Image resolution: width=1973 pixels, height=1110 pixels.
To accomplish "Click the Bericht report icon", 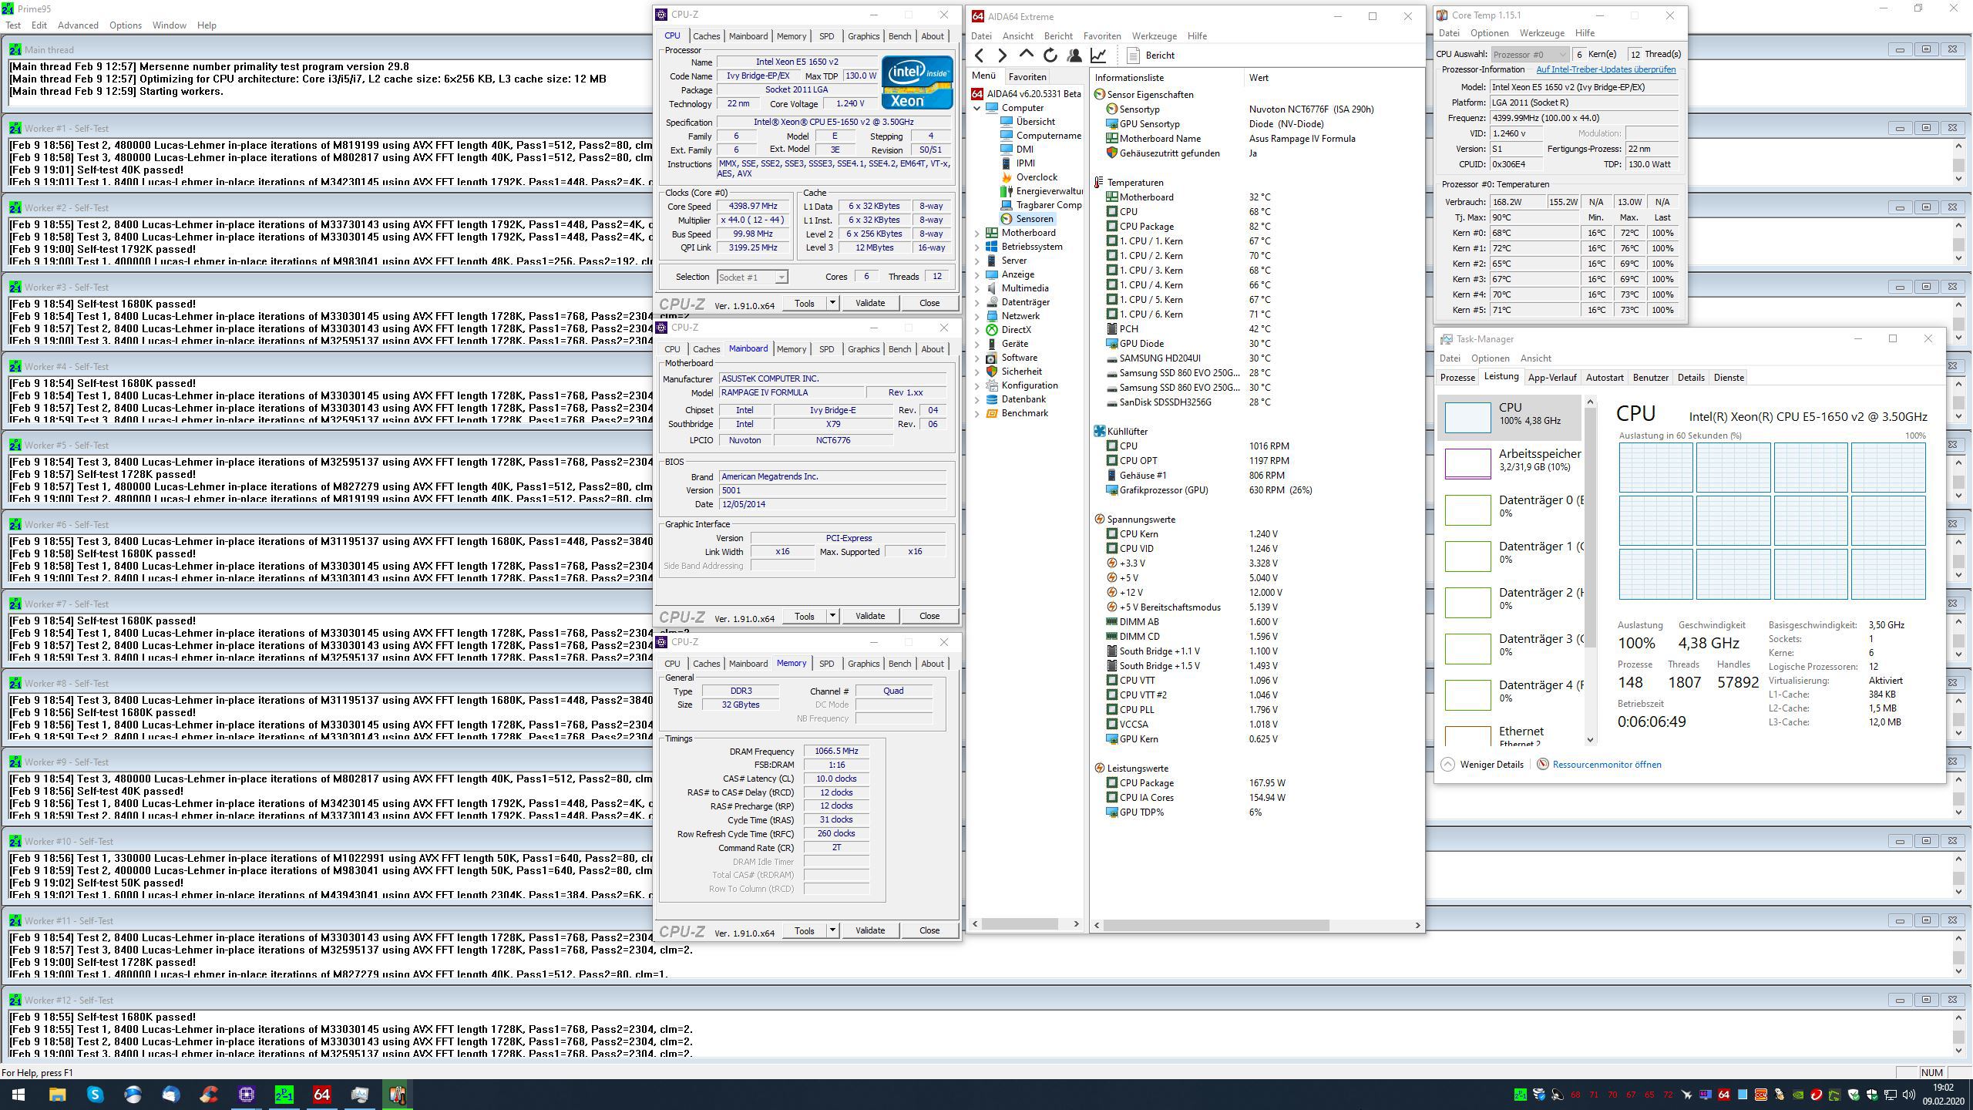I will (x=1133, y=55).
